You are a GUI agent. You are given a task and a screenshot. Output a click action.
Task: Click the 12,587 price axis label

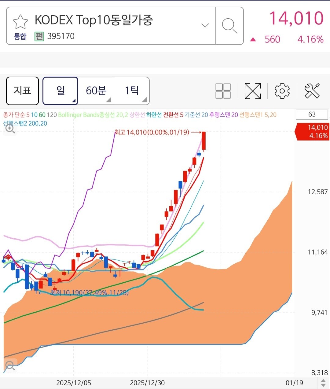click(x=318, y=192)
